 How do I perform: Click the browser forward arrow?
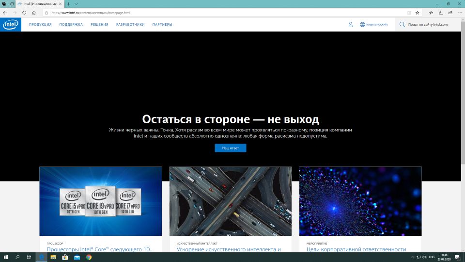(x=15, y=13)
